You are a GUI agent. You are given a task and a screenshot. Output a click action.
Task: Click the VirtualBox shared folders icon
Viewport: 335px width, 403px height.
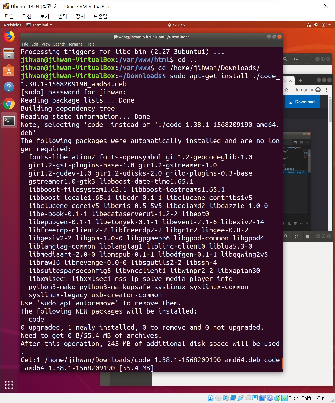248,398
